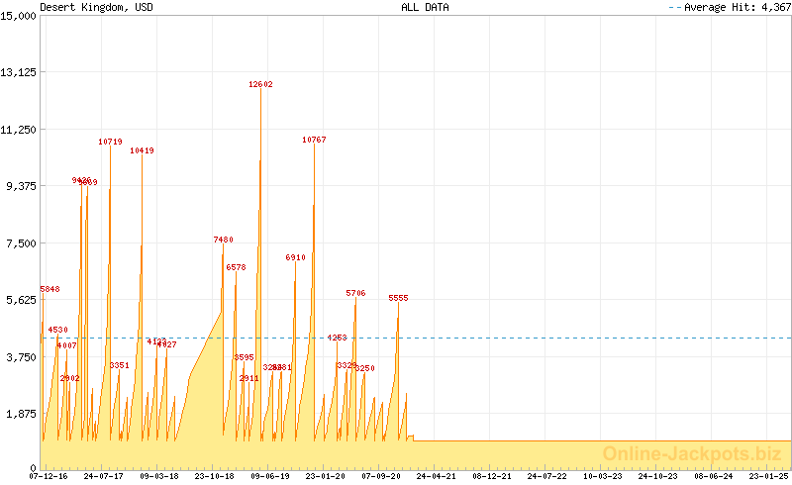
Task: Select the 10419 data point label
Action: pos(142,151)
